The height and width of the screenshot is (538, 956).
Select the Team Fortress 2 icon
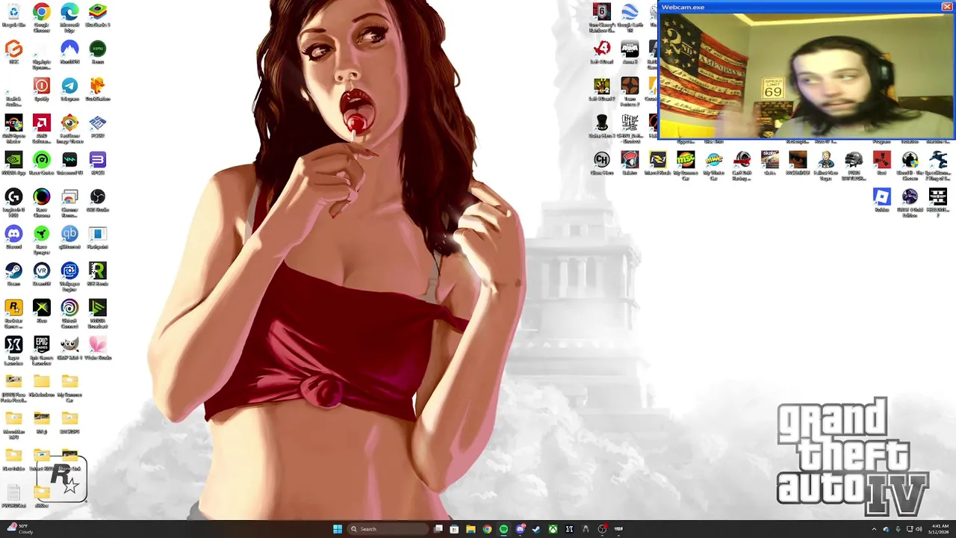(x=630, y=90)
